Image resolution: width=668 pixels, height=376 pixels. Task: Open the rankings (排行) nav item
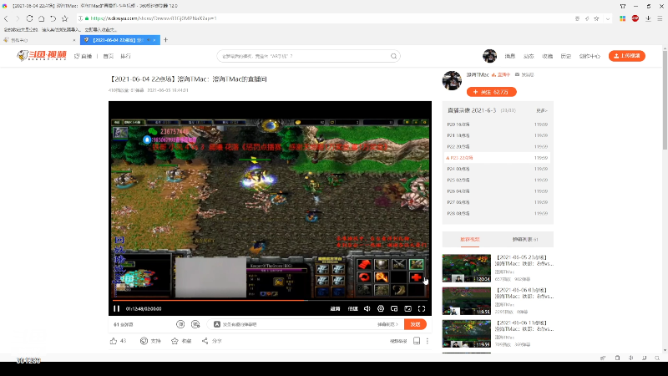click(125, 56)
